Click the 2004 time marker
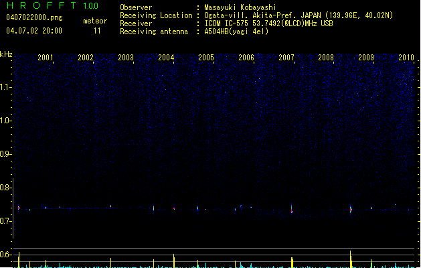 (166, 57)
